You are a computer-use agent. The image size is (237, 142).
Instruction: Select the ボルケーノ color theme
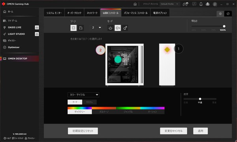point(104,111)
